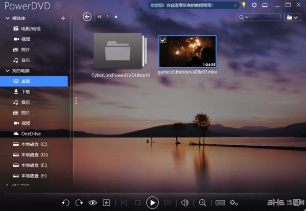Open the CyberLinkPowerDVDUltra19 folder

[120, 51]
